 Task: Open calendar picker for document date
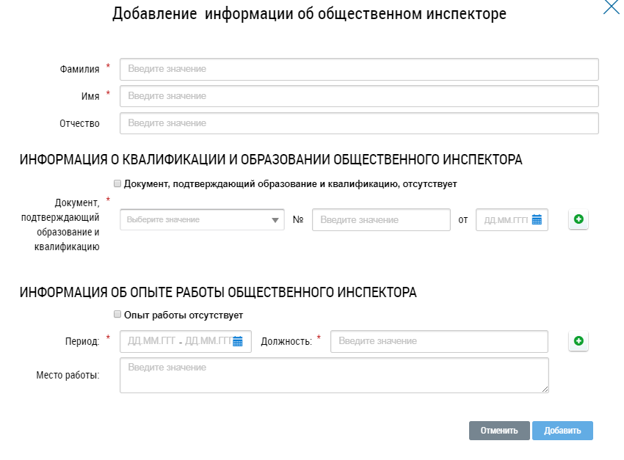537,219
